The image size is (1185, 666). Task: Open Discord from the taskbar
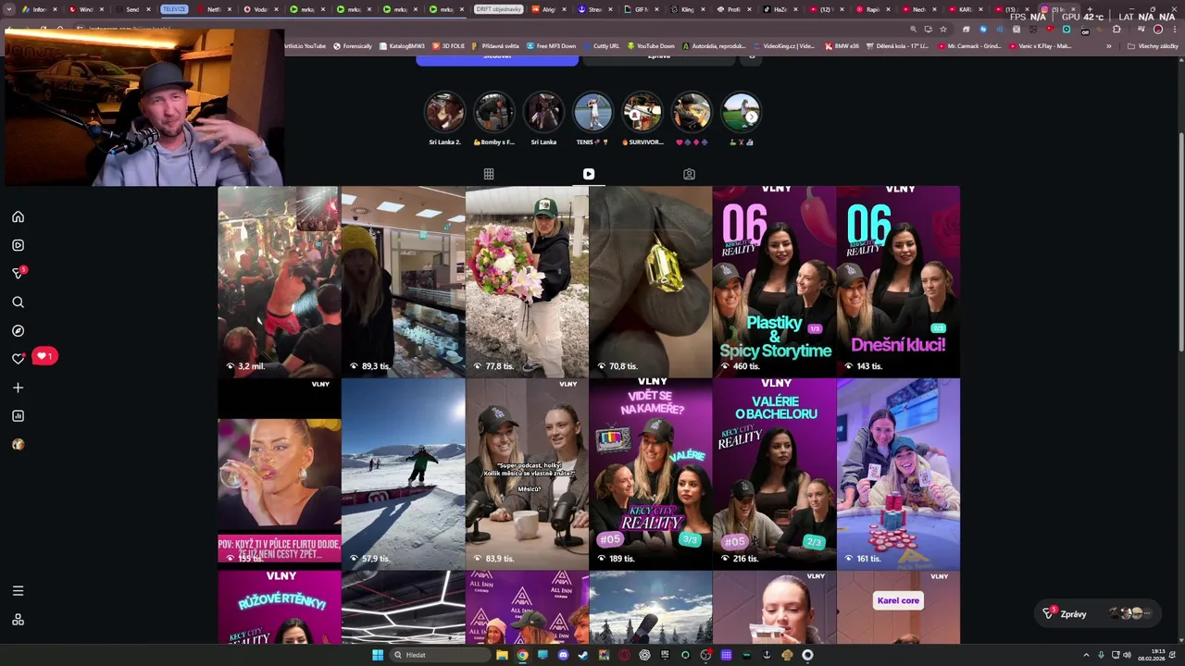pyautogui.click(x=563, y=655)
